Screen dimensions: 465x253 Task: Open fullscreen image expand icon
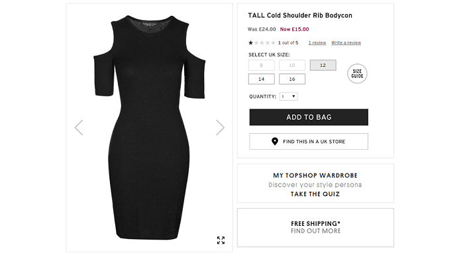[221, 240]
